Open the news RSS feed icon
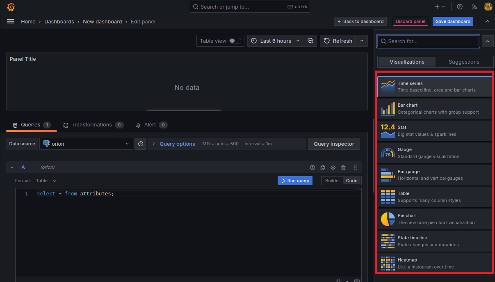Viewport: 495px width, 282px height. tap(474, 7)
